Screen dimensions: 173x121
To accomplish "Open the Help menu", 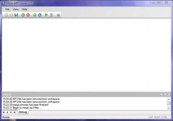I will 25,9.
